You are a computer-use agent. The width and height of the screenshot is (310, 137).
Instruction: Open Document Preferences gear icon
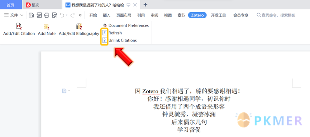pos(105,25)
